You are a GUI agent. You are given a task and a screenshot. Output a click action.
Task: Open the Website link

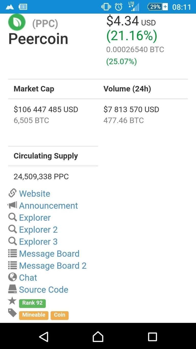(x=35, y=194)
